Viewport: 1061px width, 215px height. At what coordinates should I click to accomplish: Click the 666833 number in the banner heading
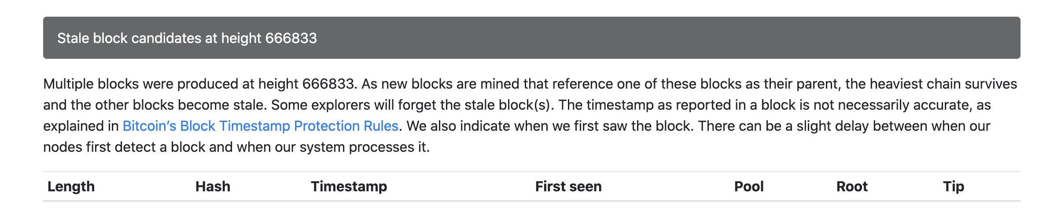(x=291, y=38)
